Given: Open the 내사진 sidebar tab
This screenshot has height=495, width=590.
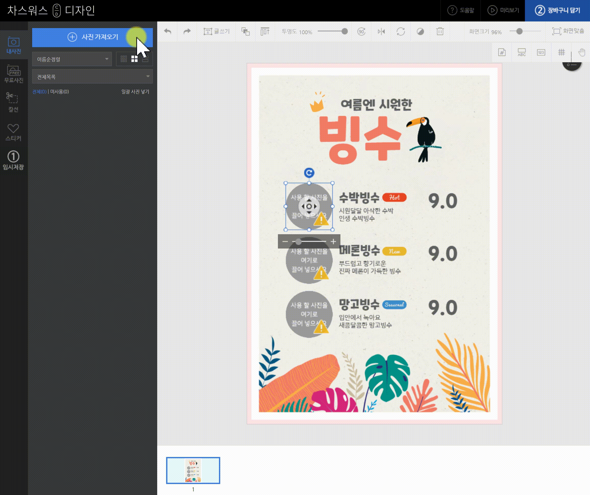Looking at the screenshot, I should click(x=14, y=45).
